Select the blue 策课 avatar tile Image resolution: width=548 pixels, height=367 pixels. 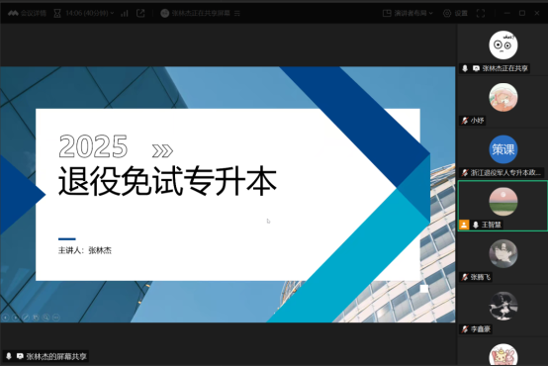tap(502, 149)
